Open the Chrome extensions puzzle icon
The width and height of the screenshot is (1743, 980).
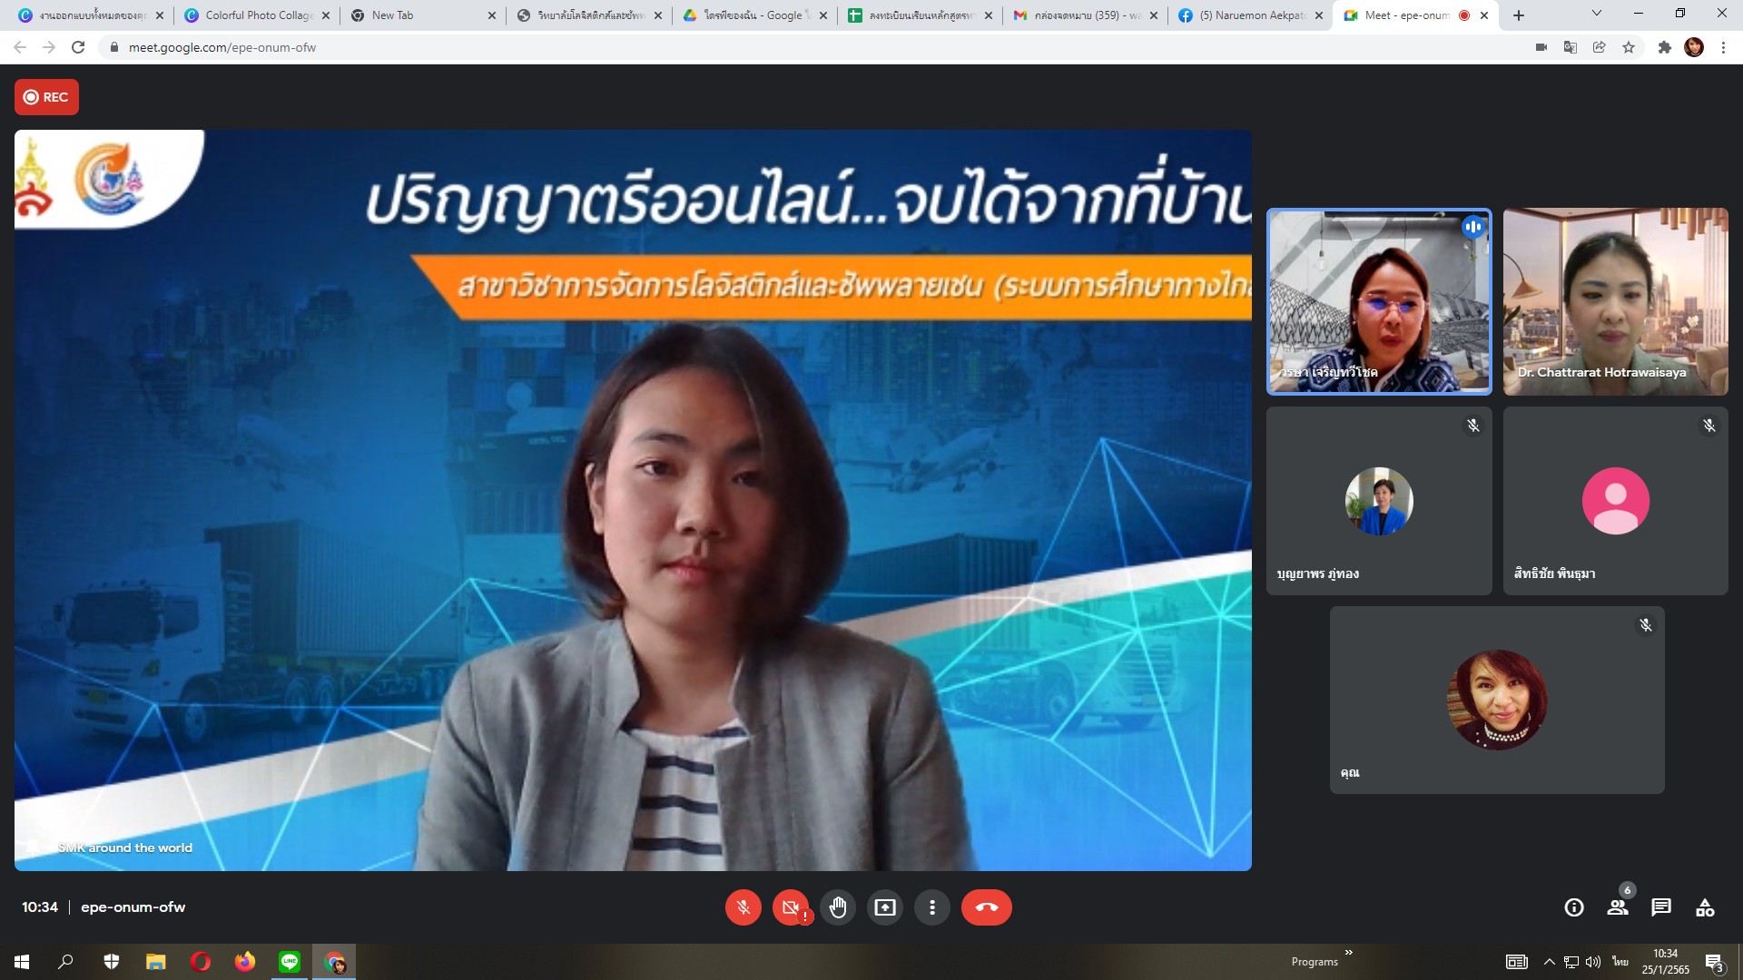click(1664, 47)
